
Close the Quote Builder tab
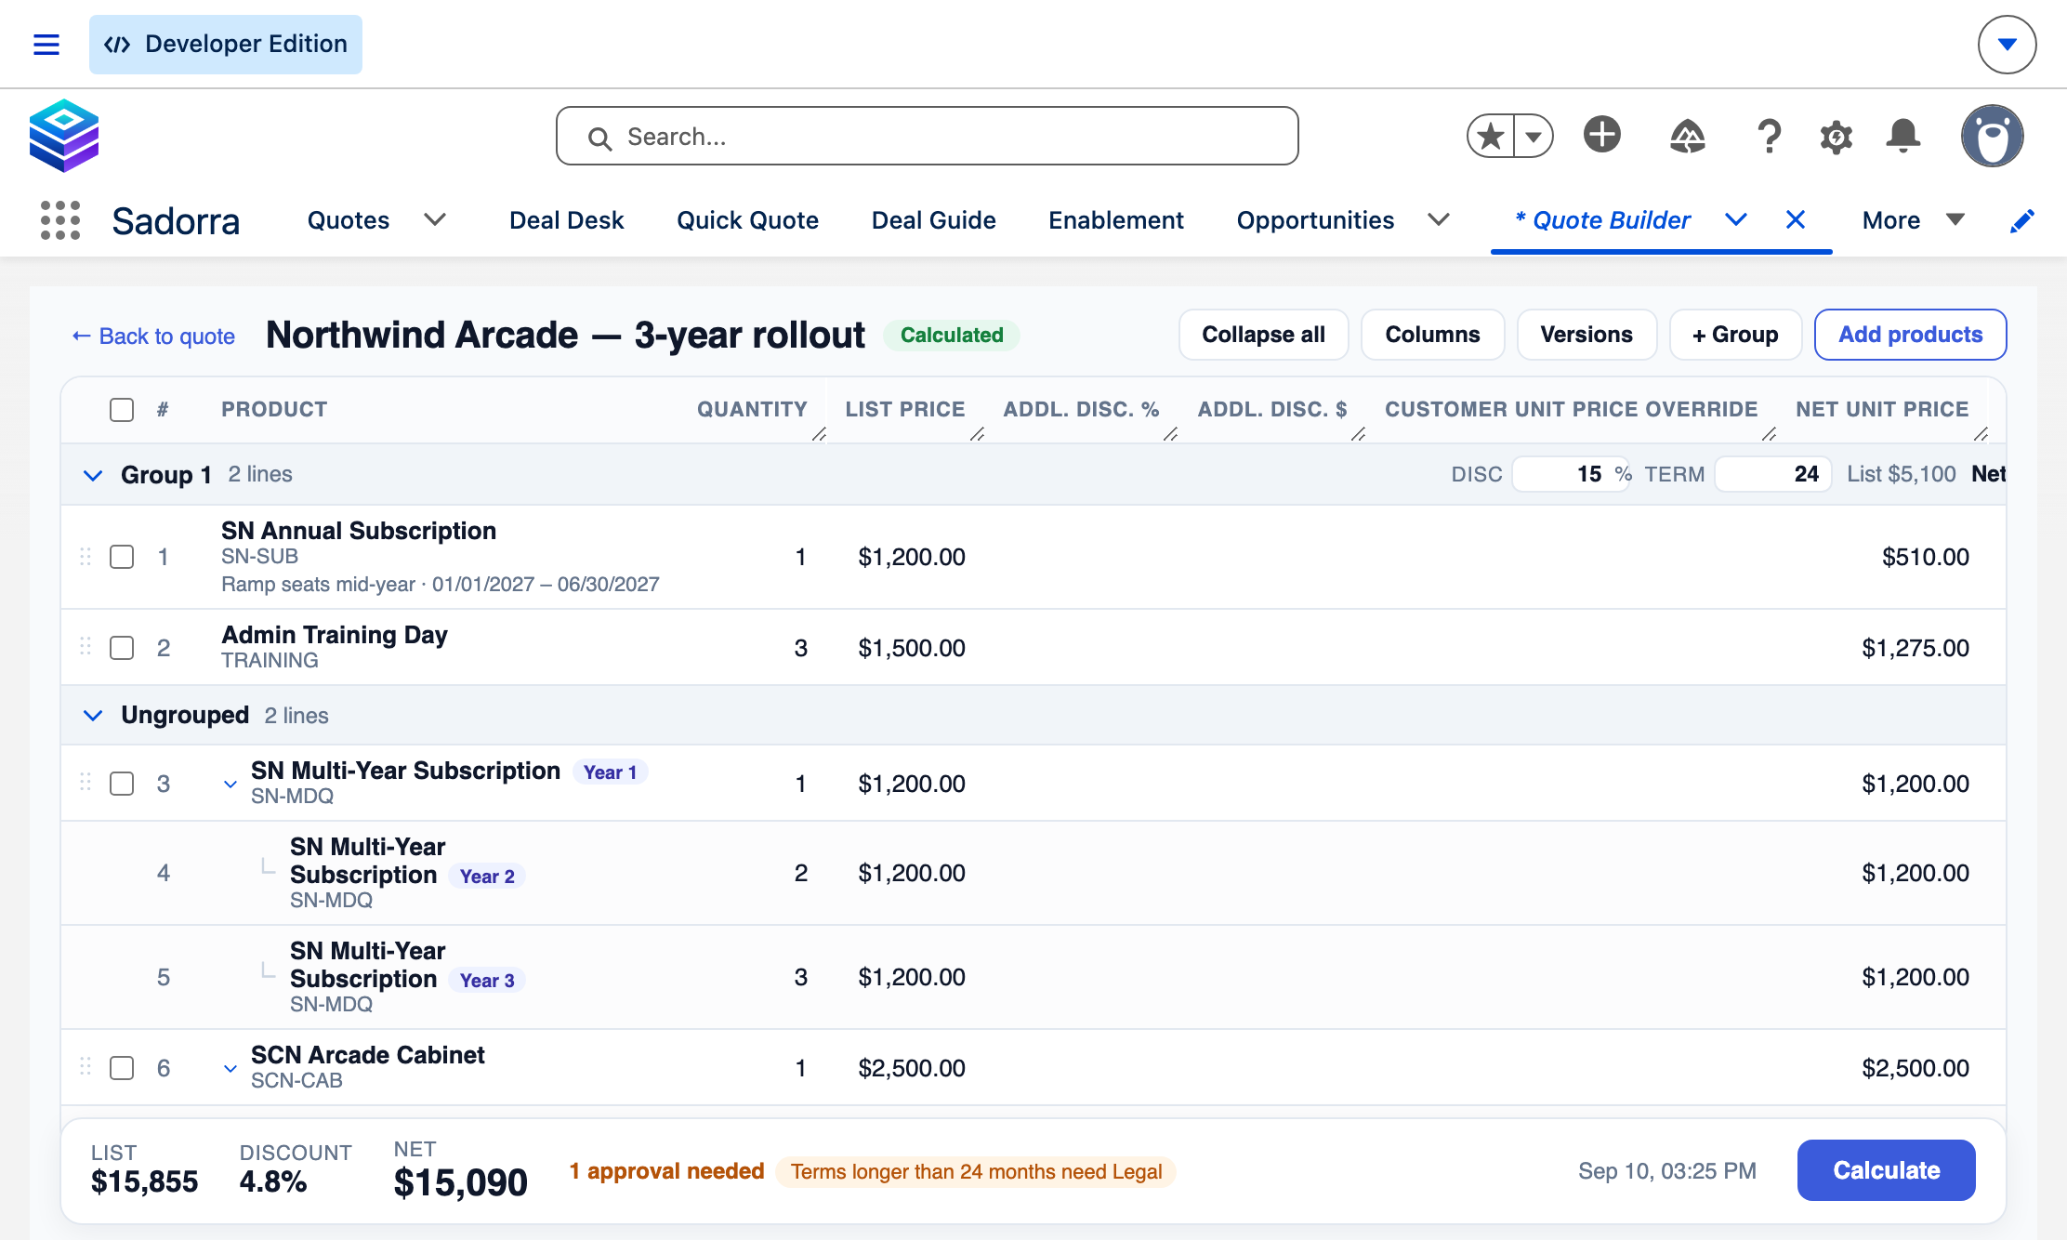click(x=1796, y=219)
